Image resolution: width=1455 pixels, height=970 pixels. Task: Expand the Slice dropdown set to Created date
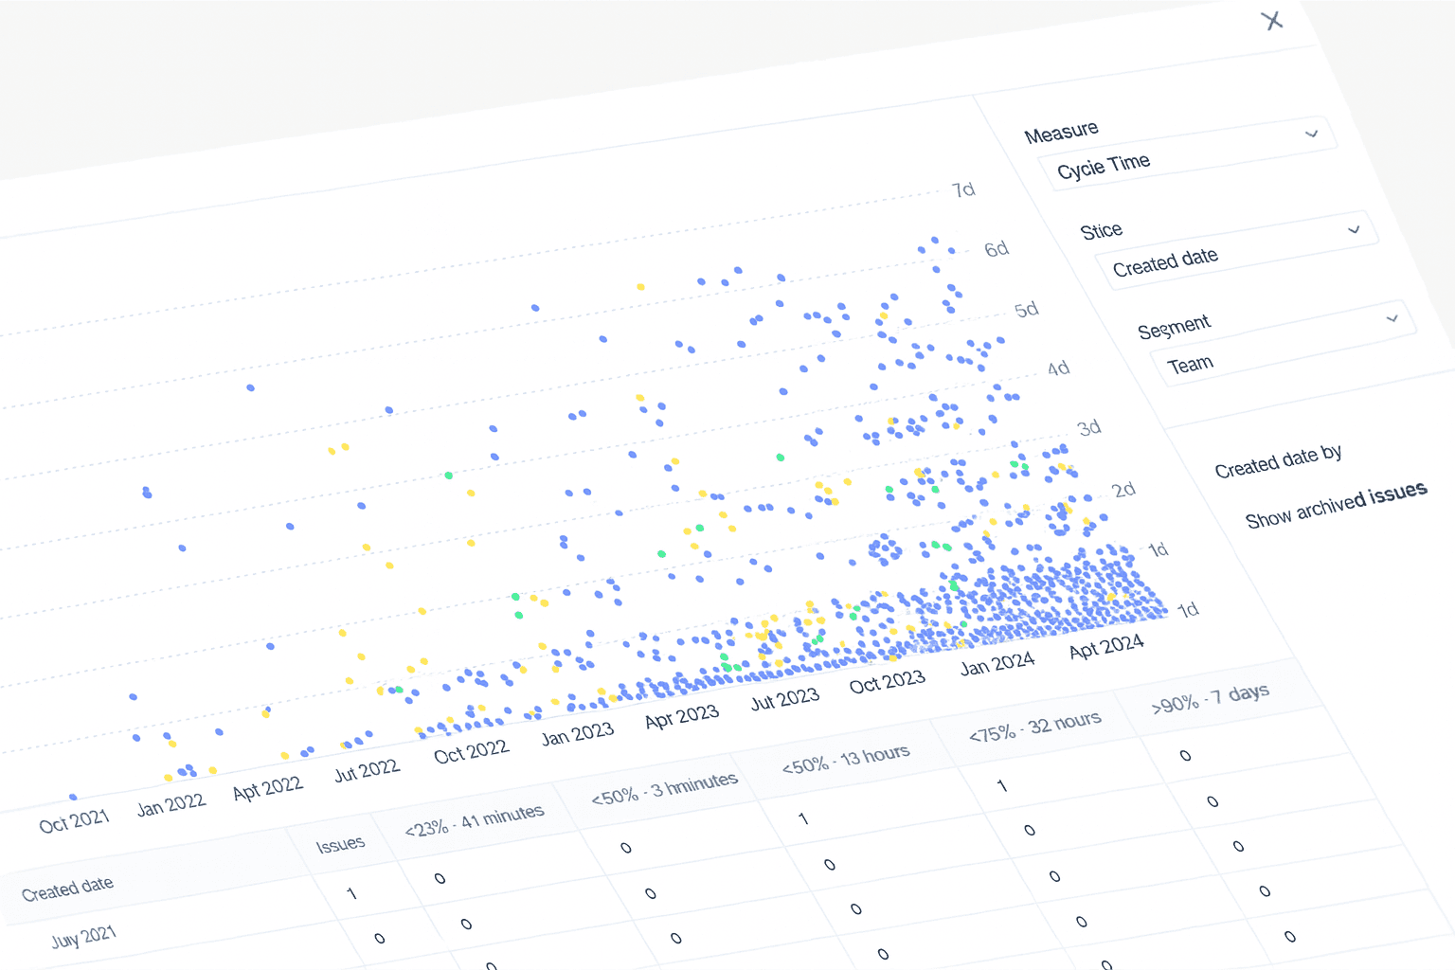point(1222,252)
